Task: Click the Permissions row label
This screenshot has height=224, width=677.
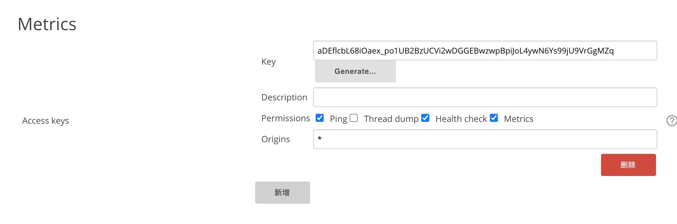Action: (285, 118)
